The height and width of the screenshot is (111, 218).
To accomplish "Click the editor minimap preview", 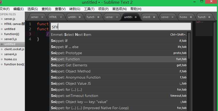I will click(x=204, y=29).
